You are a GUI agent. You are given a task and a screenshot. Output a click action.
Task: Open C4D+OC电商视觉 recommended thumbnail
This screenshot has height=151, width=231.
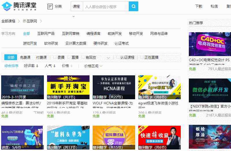click(210, 44)
